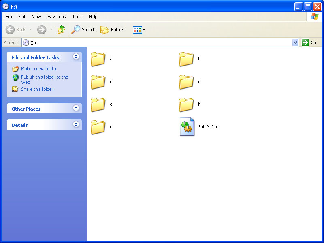Click the folder name label a

[111, 59]
